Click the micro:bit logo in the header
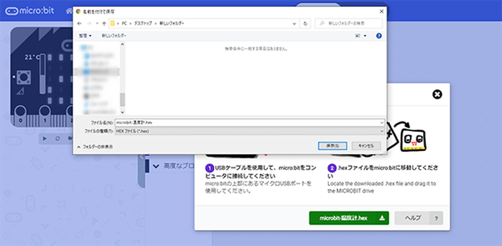Image resolution: width=502 pixels, height=246 pixels. pyautogui.click(x=30, y=11)
